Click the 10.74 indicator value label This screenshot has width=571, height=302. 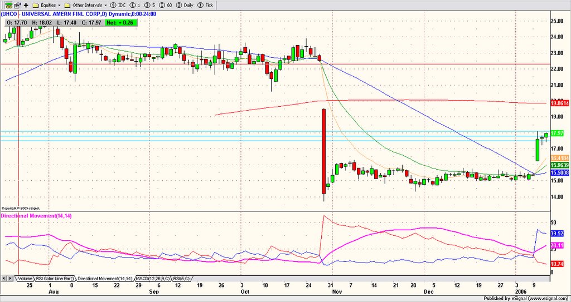pyautogui.click(x=558, y=264)
